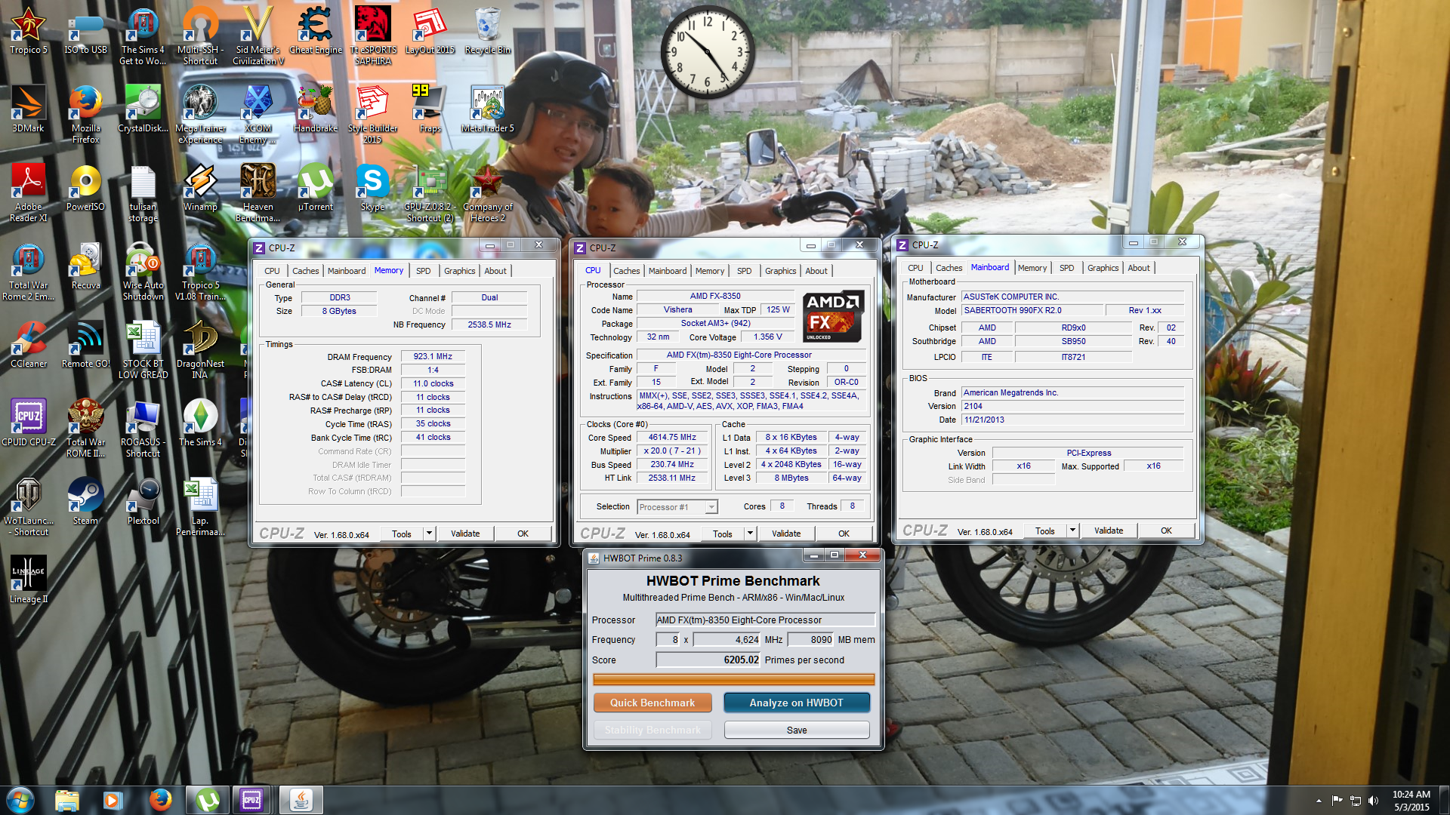Click the Java HWBOT Prime taskbar button
Image resolution: width=1450 pixels, height=815 pixels.
(301, 800)
